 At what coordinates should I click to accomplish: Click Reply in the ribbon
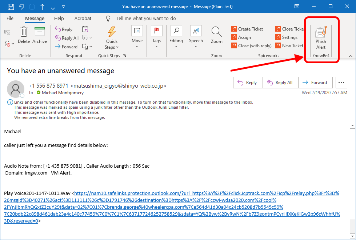64,29
